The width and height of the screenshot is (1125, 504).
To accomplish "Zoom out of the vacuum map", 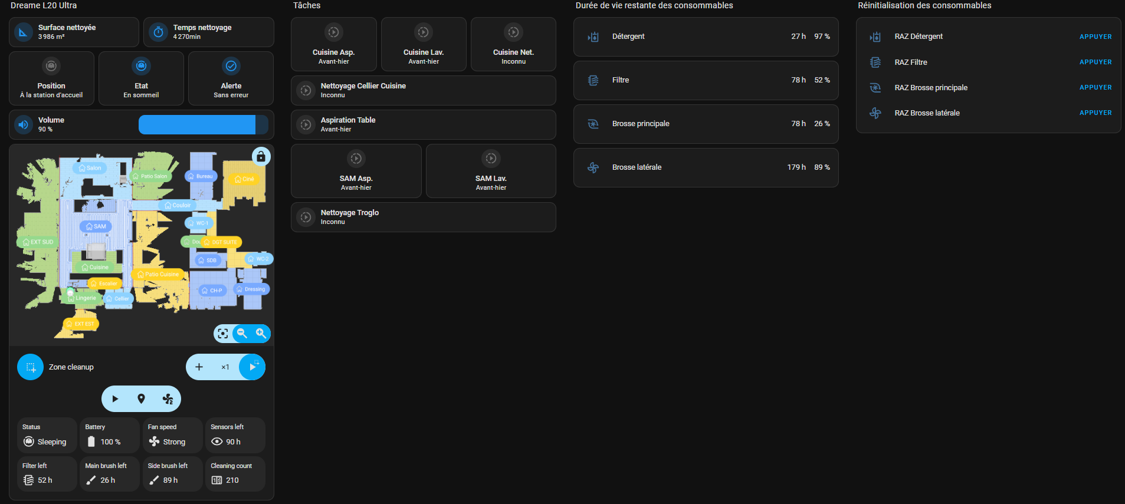I will pyautogui.click(x=242, y=334).
